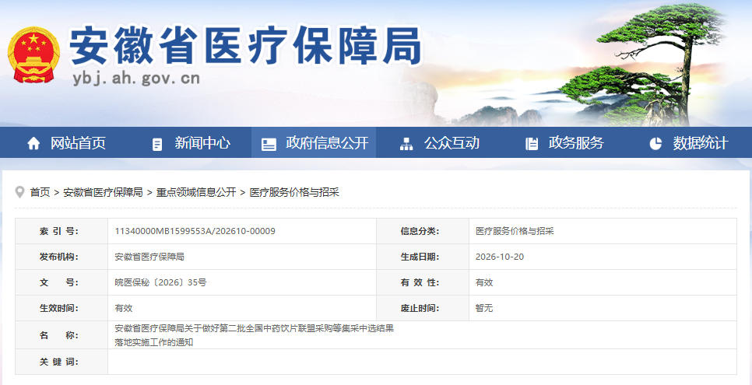752x385 pixels.
Task: Click the 重点领域信息公开 breadcrumb link
Action: (x=196, y=192)
